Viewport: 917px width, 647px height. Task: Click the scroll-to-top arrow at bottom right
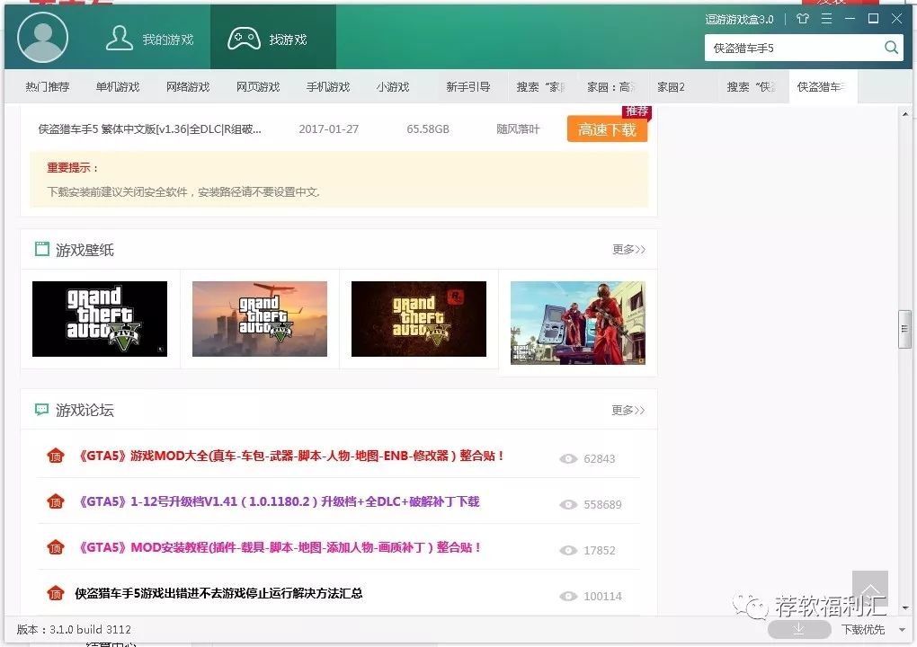(869, 590)
